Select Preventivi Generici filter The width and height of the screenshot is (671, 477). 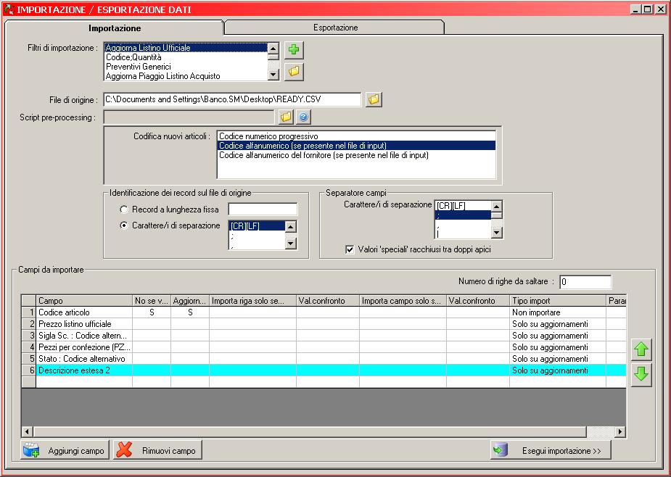tap(186, 67)
